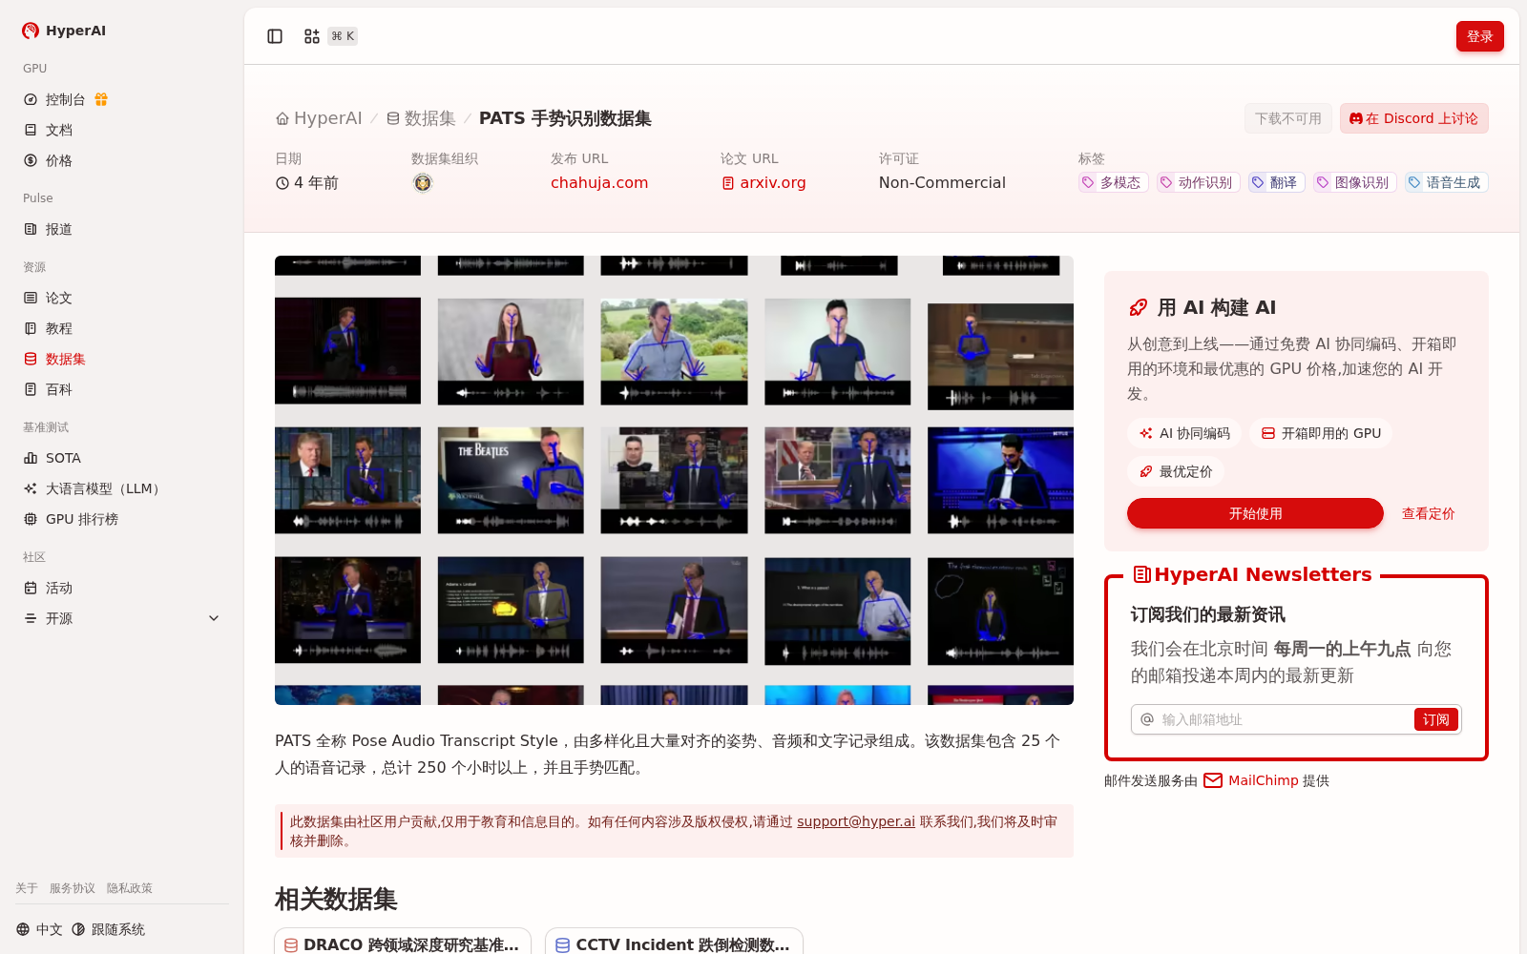Select the 图像识别 tag

click(x=1353, y=182)
